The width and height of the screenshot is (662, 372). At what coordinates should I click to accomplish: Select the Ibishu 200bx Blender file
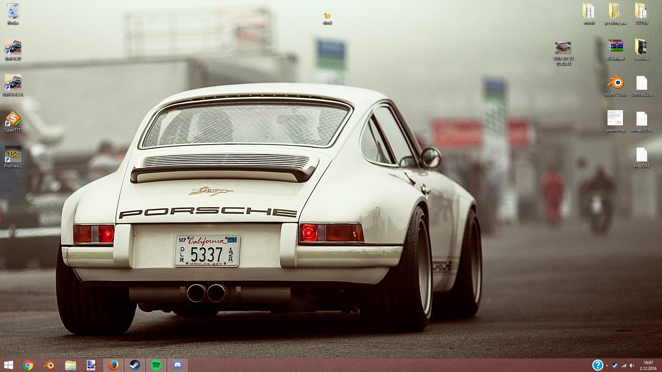(615, 85)
